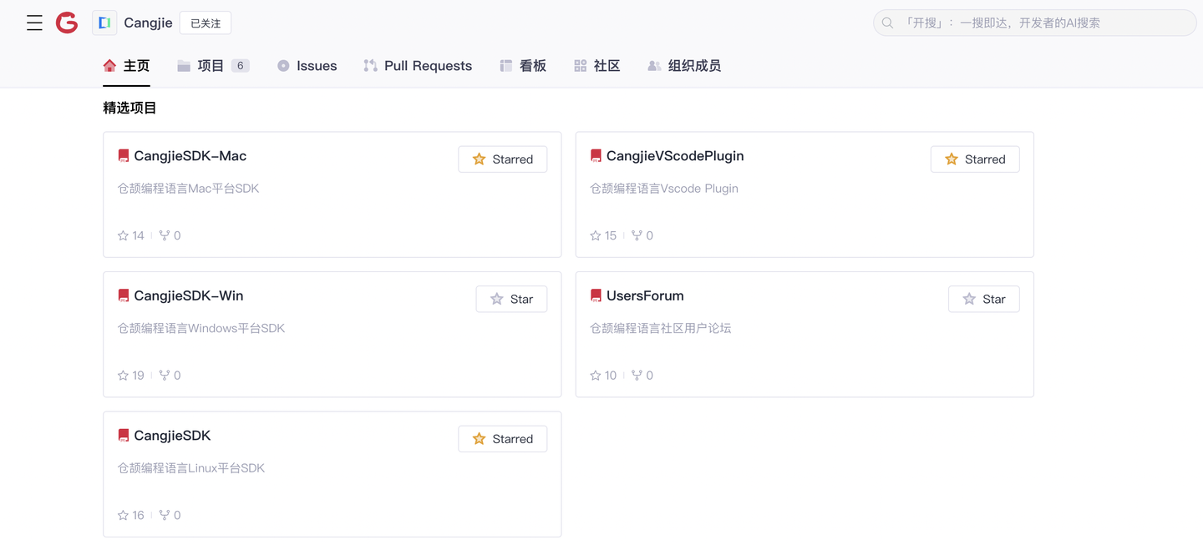Unstar the CangjieSDK-Mac repository
The width and height of the screenshot is (1203, 545).
pyautogui.click(x=502, y=159)
